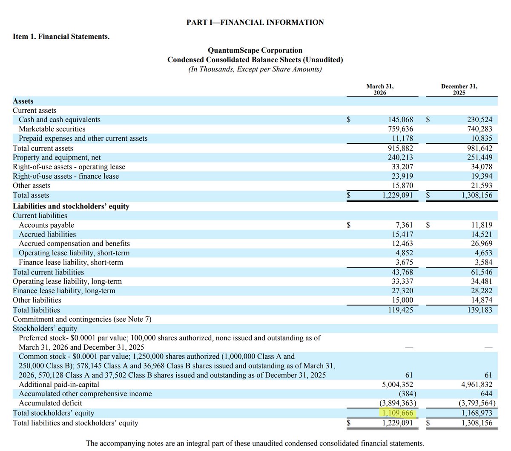Click the long-term finance lease value 28,282

pos(481,291)
